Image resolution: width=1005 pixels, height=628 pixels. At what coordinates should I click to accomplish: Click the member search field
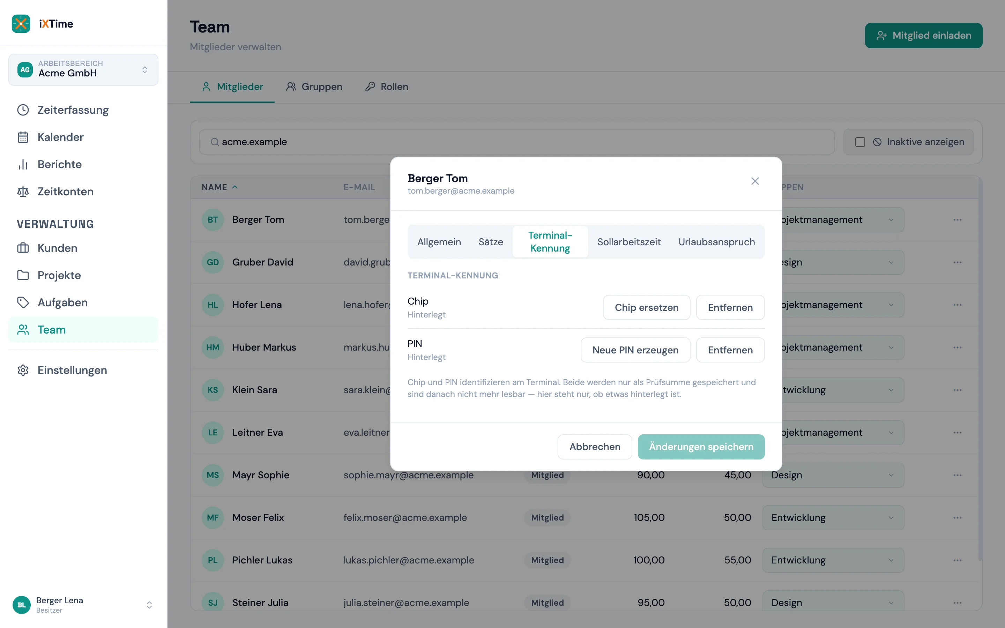(x=516, y=142)
